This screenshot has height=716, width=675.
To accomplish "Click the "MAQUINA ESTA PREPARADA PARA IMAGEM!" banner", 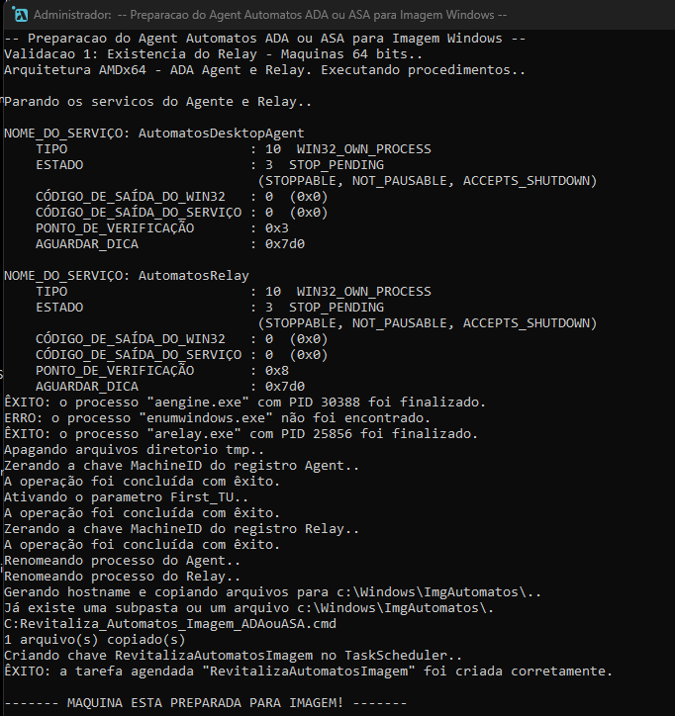I will click(205, 703).
